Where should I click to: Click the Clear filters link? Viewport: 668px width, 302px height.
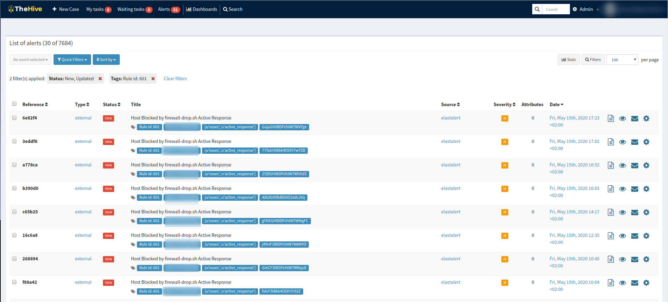point(175,79)
